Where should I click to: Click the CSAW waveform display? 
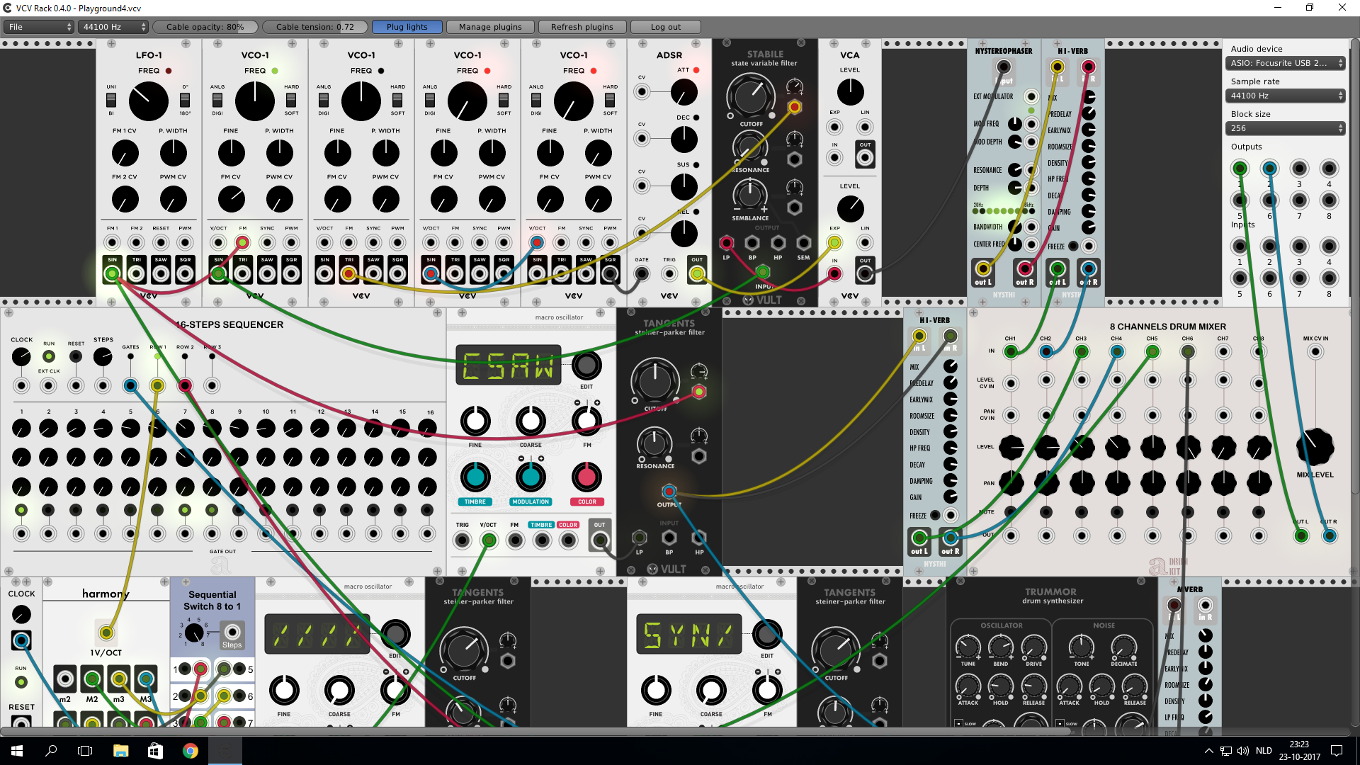pos(509,365)
